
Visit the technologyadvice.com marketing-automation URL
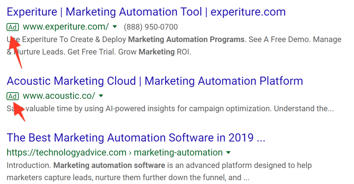pyautogui.click(x=115, y=153)
